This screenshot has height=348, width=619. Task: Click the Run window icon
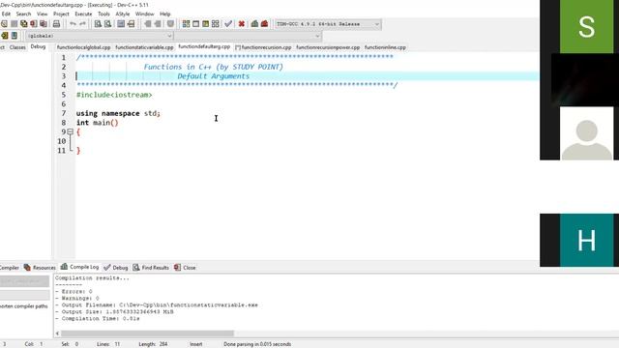(x=195, y=24)
